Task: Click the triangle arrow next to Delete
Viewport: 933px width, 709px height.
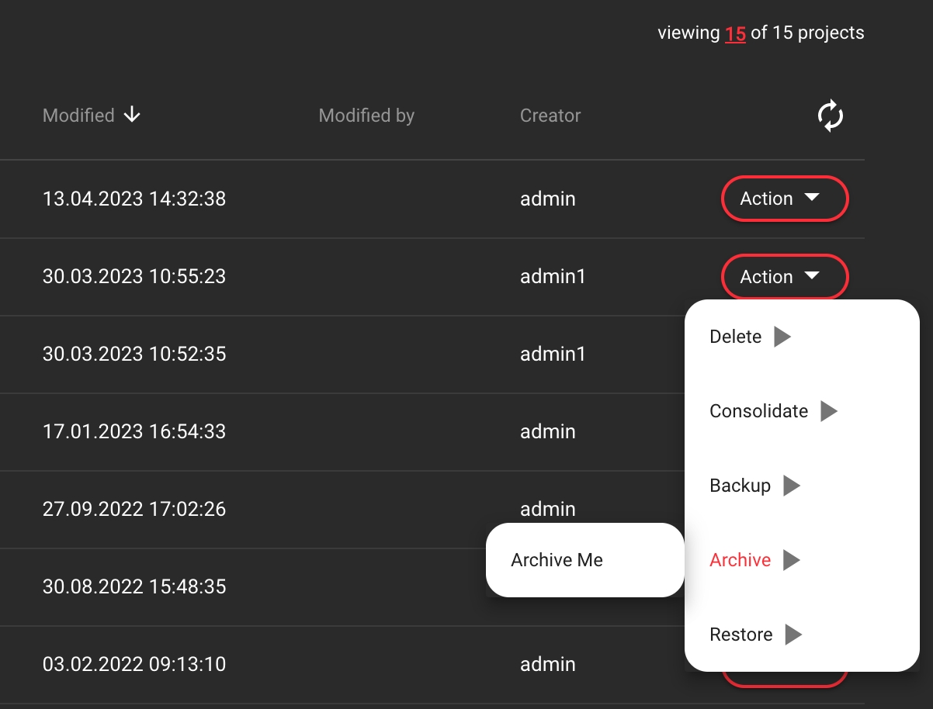Action: coord(782,337)
